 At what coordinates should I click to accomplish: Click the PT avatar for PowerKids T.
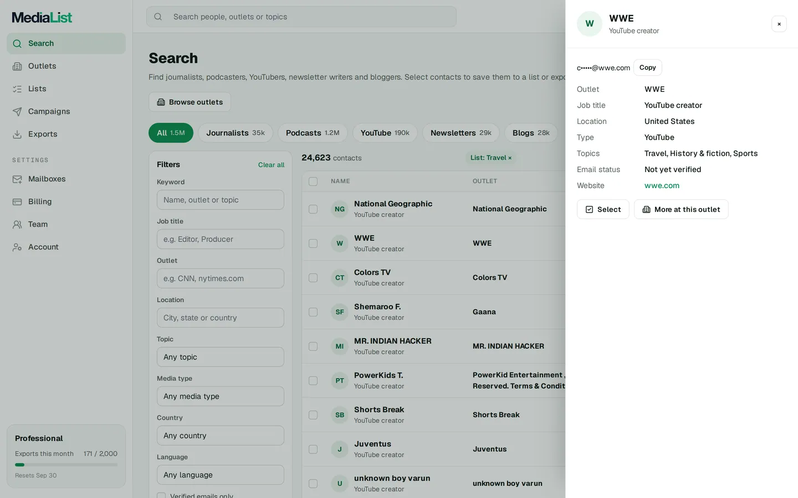click(x=340, y=381)
